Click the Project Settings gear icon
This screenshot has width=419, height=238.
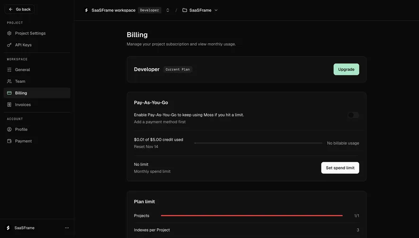pos(9,33)
